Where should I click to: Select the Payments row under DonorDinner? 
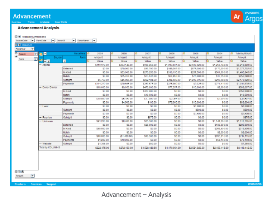pos(75,103)
